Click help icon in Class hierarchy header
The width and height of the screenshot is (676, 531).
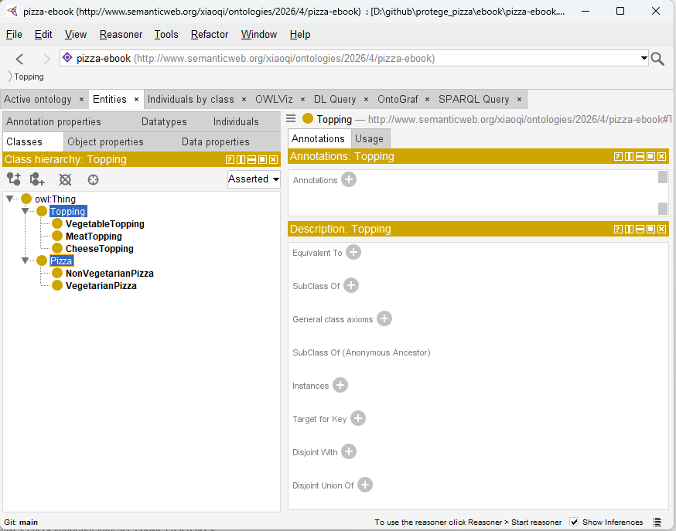(230, 160)
